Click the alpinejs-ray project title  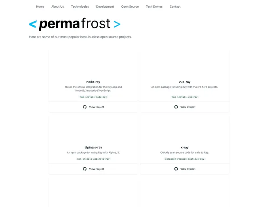pyautogui.click(x=93, y=148)
